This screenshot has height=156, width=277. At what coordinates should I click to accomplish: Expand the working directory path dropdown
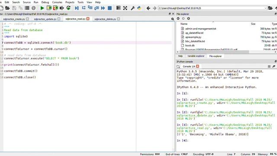265,8
